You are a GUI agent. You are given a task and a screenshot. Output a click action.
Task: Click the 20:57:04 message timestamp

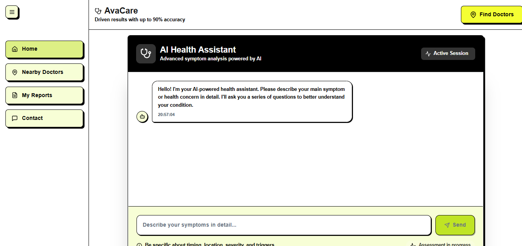pos(166,115)
